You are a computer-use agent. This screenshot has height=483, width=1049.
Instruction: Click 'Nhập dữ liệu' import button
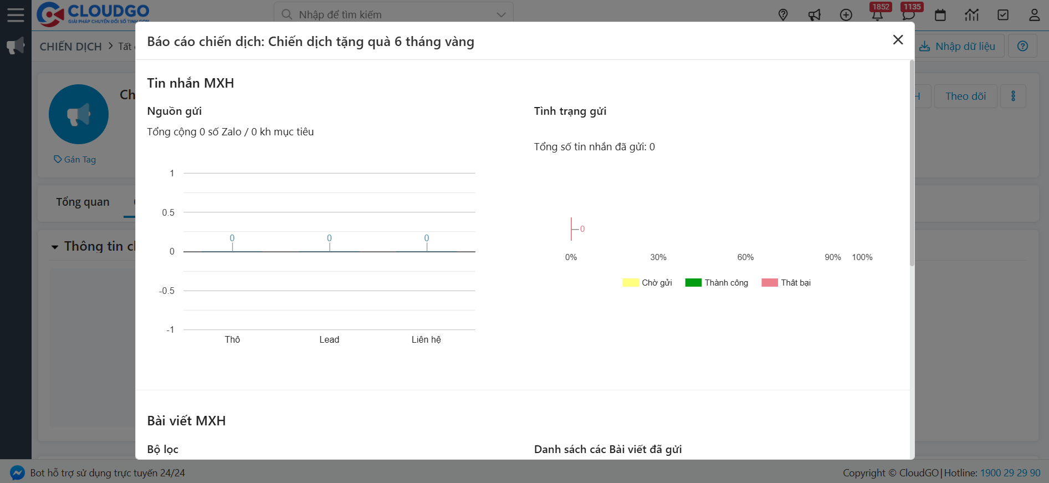[x=958, y=47]
